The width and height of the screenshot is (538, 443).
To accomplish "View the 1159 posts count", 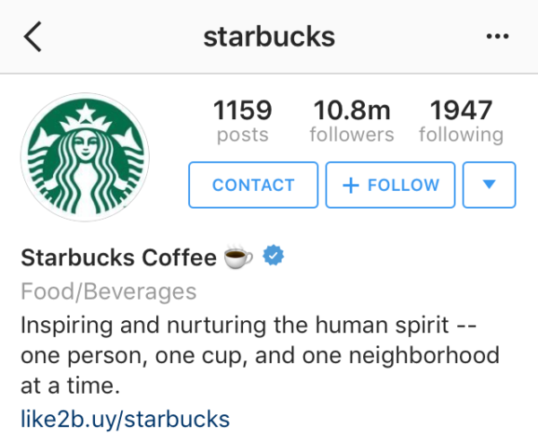I will click(x=243, y=109).
